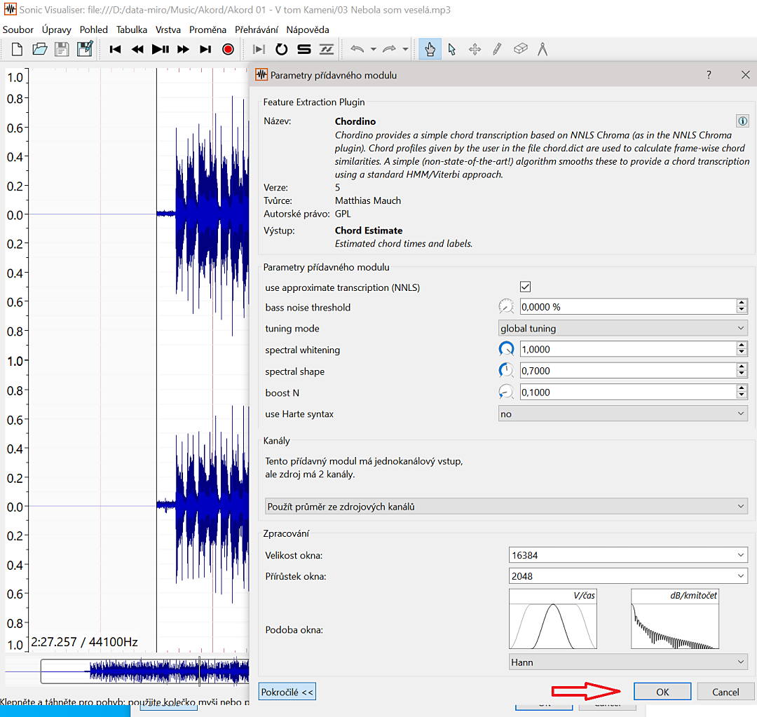
Task: Open the Hann window shape dropdown
Action: coord(628,662)
